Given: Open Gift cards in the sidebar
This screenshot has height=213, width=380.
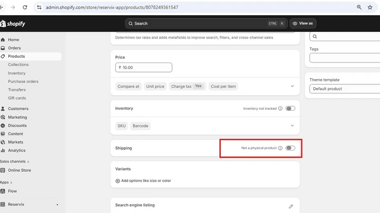Looking at the screenshot, I should [17, 98].
